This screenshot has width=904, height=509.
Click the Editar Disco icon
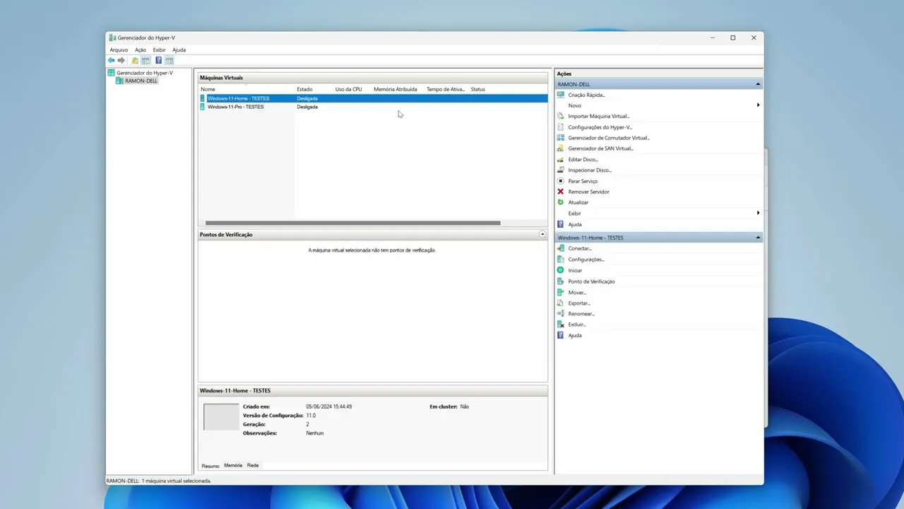pyautogui.click(x=561, y=159)
